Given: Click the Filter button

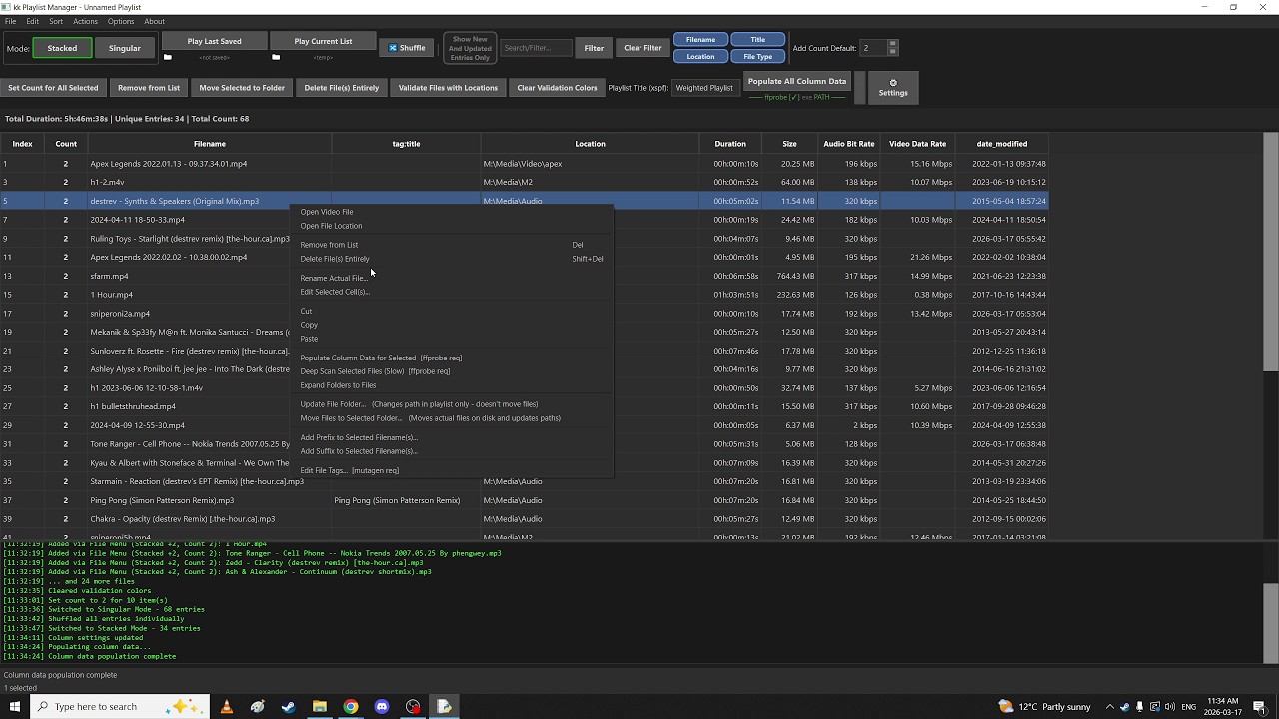Looking at the screenshot, I should click(x=594, y=48).
